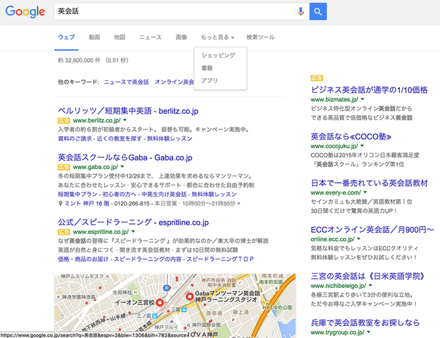The width and height of the screenshot is (440, 338).
Task: Choose アプリ in the dropdown menu
Action: pos(209,80)
